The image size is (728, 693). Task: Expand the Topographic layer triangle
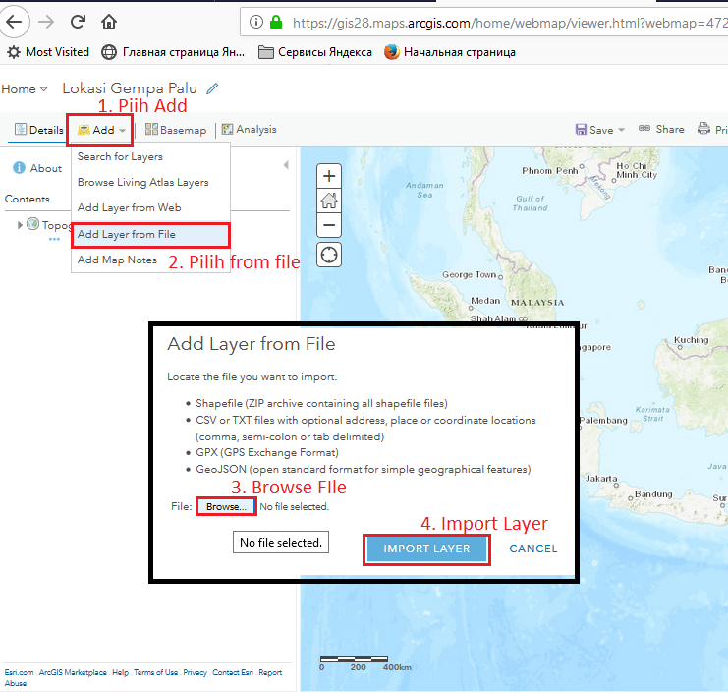tap(20, 225)
